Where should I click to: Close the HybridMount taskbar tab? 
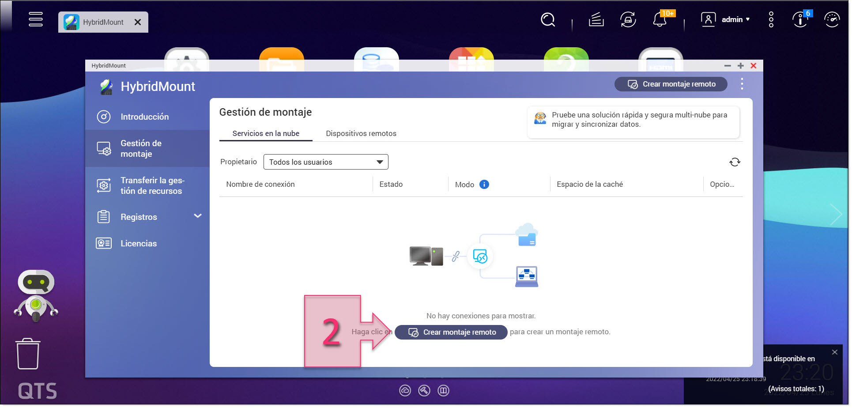[138, 23]
